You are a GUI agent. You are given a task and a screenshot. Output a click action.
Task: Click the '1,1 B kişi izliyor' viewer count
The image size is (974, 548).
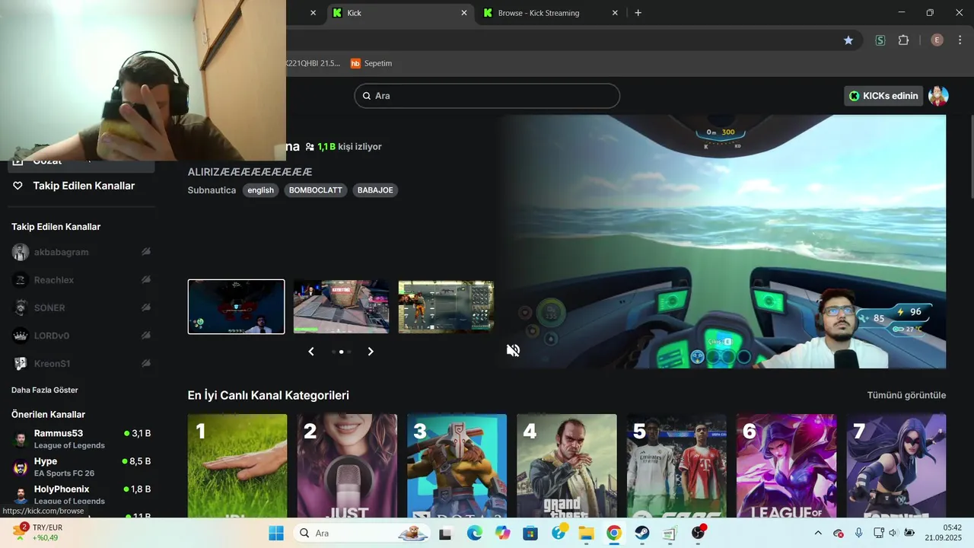point(343,146)
